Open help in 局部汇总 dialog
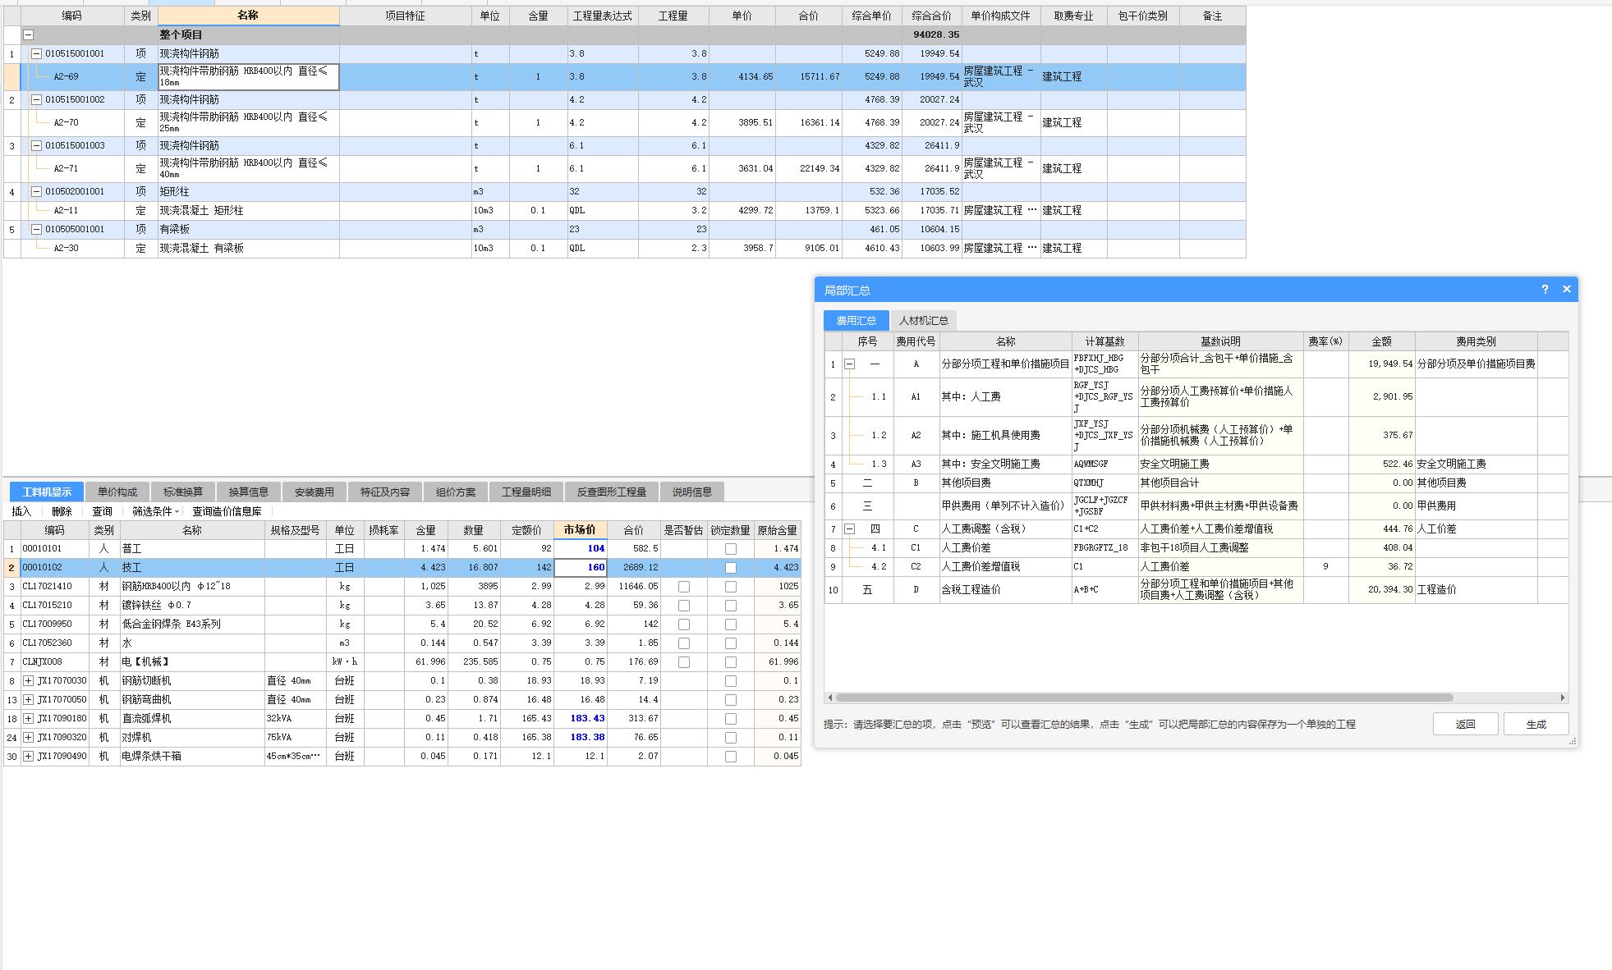The image size is (1612, 970). (x=1545, y=289)
